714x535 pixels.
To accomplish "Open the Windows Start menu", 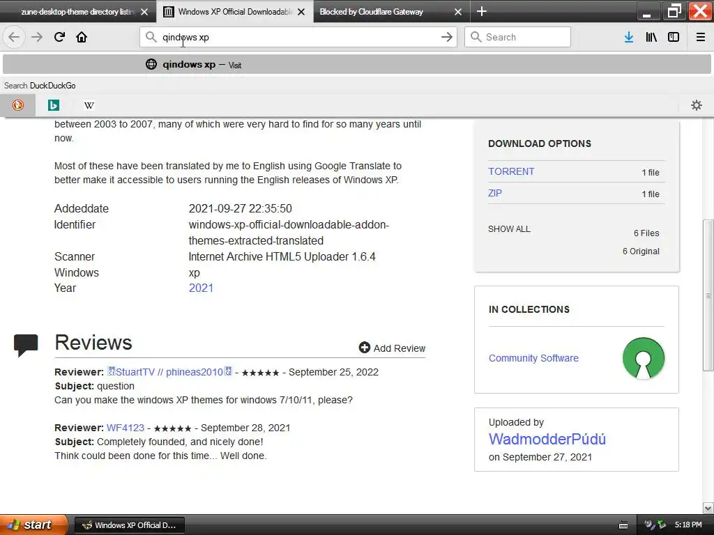I will click(33, 525).
